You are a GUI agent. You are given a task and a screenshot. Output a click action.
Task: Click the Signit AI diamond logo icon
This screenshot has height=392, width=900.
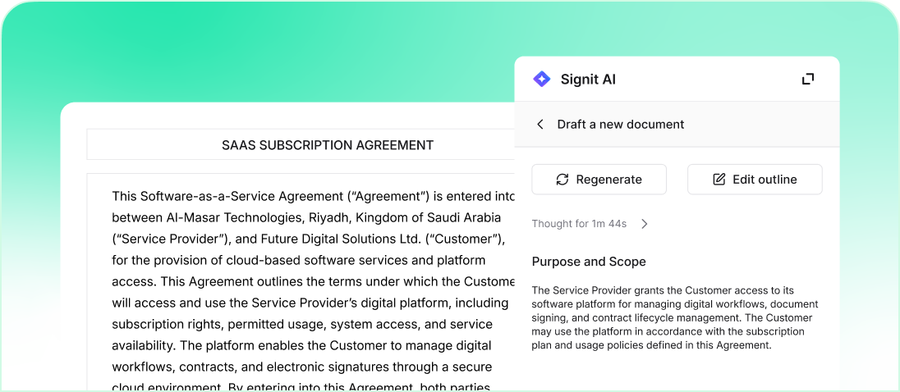point(542,80)
